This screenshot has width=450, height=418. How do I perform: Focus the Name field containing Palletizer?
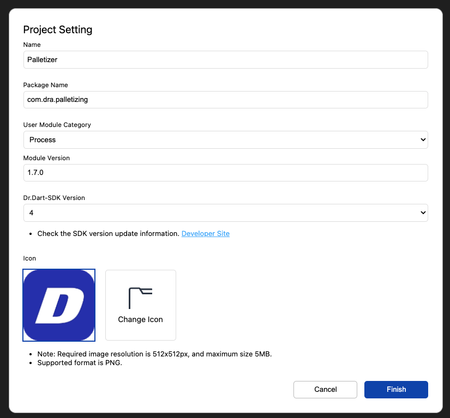pyautogui.click(x=225, y=60)
